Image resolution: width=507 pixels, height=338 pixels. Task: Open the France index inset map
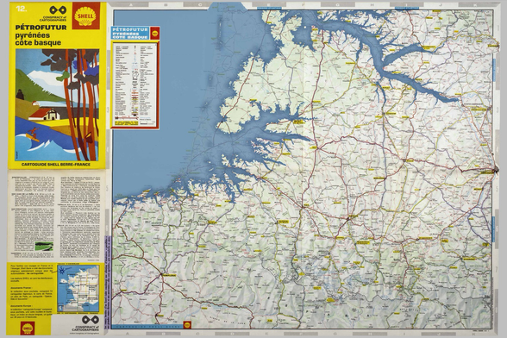tap(78, 289)
